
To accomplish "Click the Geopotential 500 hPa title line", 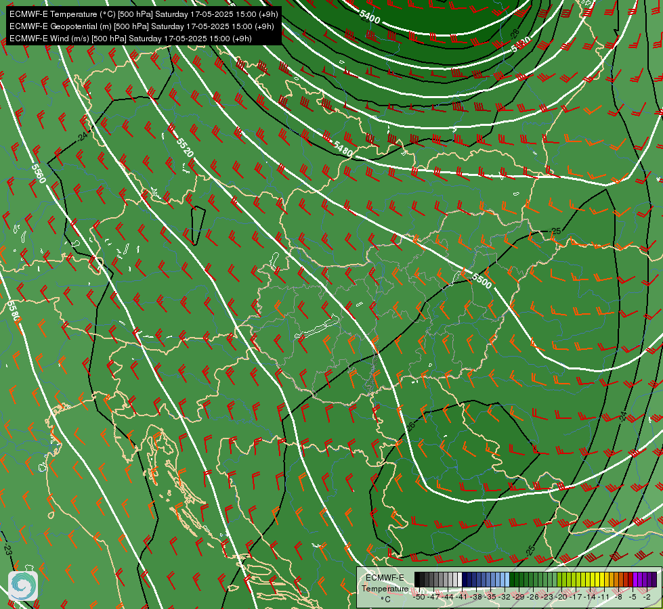I will pos(142,26).
